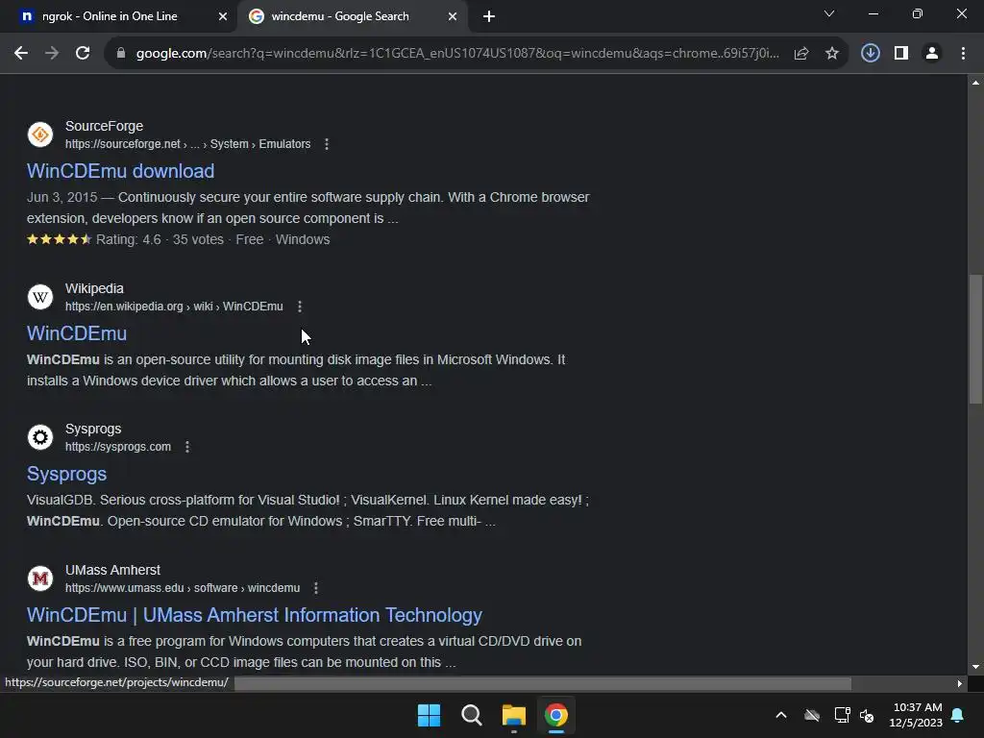Open the notifications bell icon
The image size is (984, 738).
click(x=958, y=715)
